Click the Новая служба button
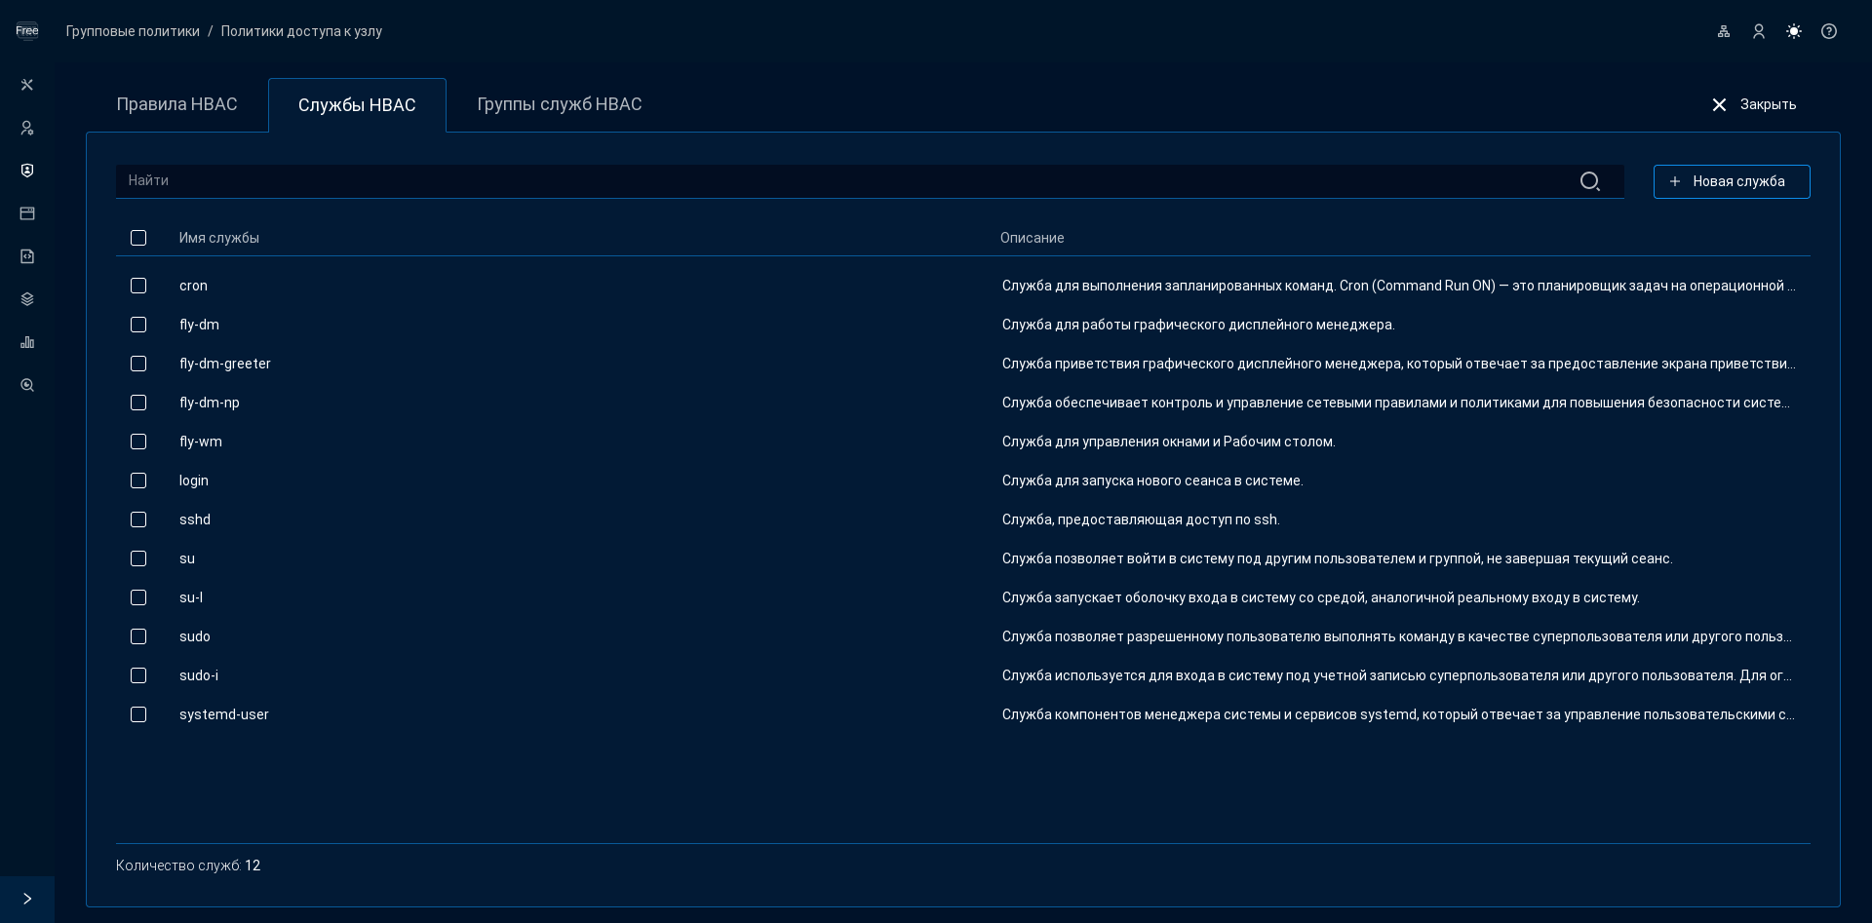Screen dimensions: 1872x923 click(x=1731, y=181)
